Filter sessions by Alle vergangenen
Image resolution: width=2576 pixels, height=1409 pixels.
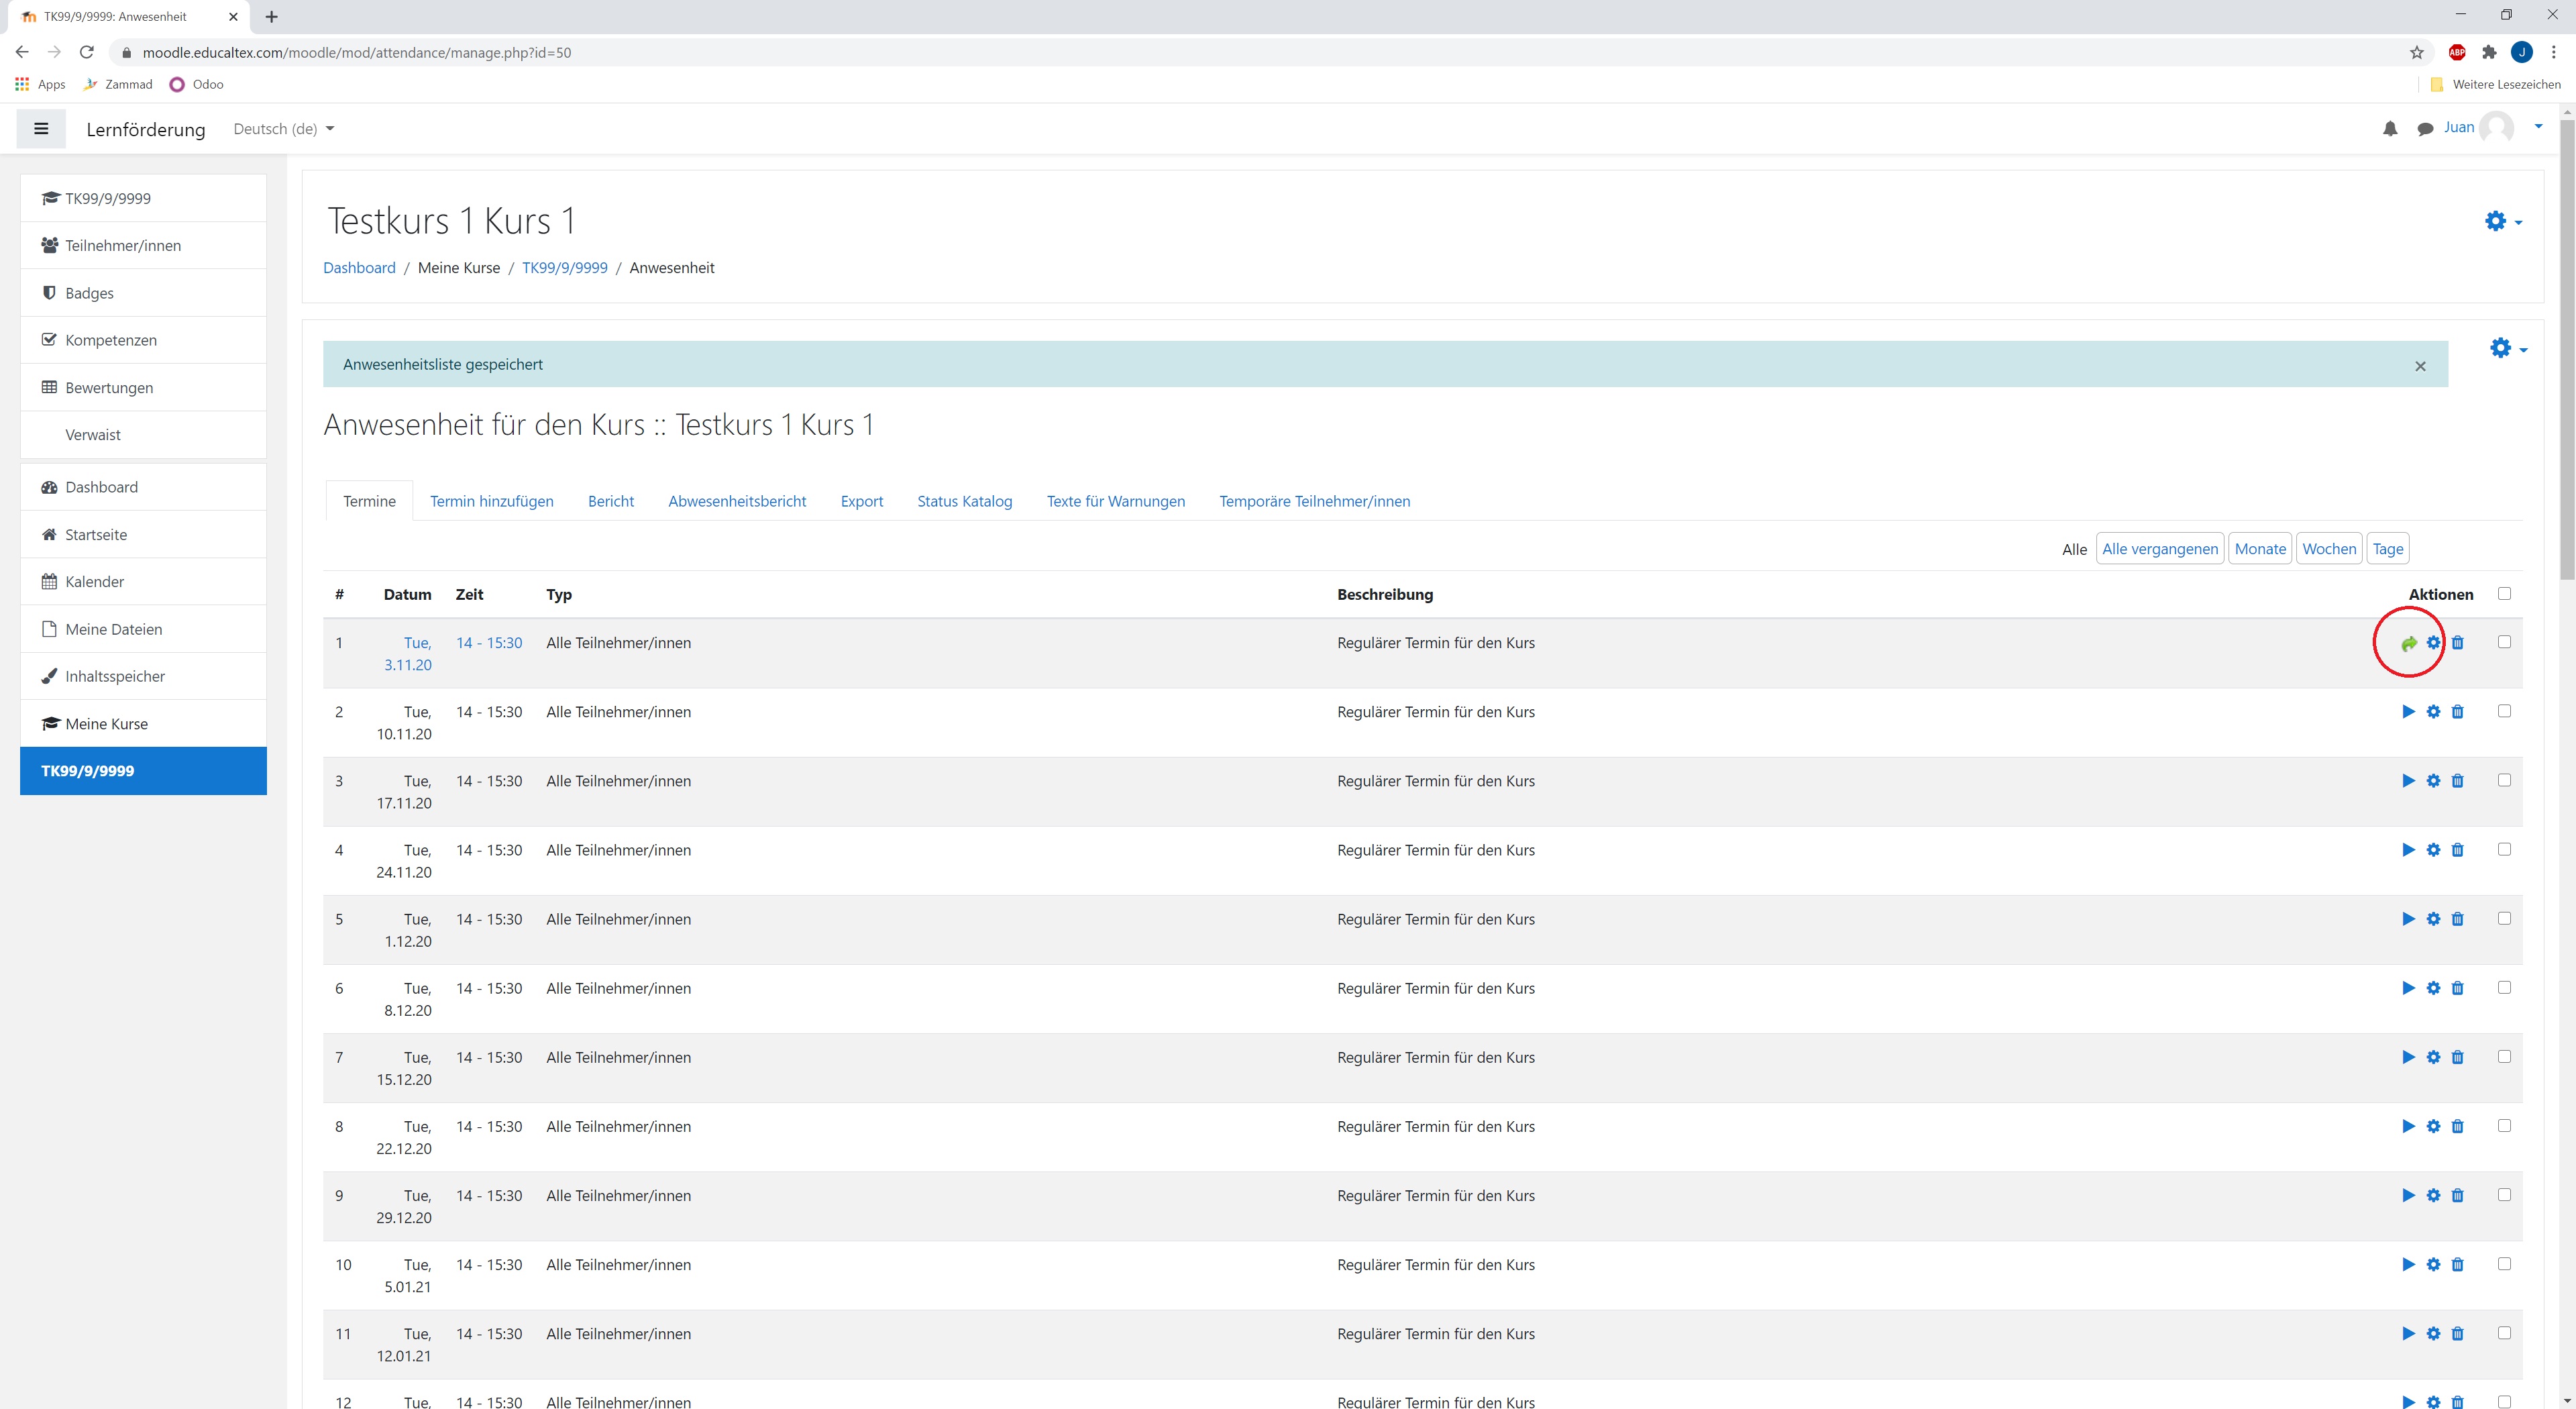2159,549
